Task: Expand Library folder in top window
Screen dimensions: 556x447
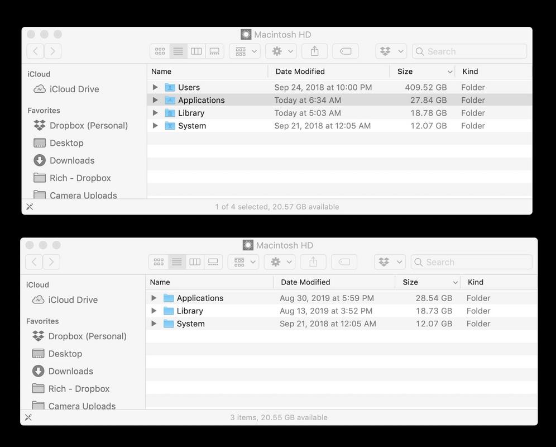Action: click(155, 113)
